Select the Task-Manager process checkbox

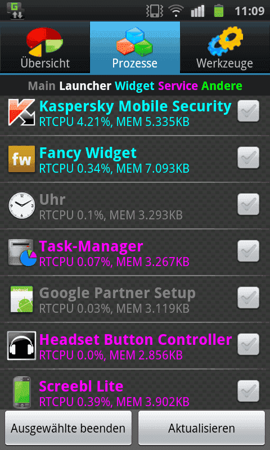(248, 251)
